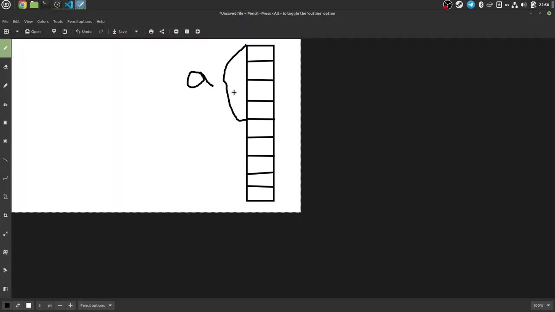The width and height of the screenshot is (555, 312).
Task: Click the Share icon in the toolbar
Action: pos(162,32)
